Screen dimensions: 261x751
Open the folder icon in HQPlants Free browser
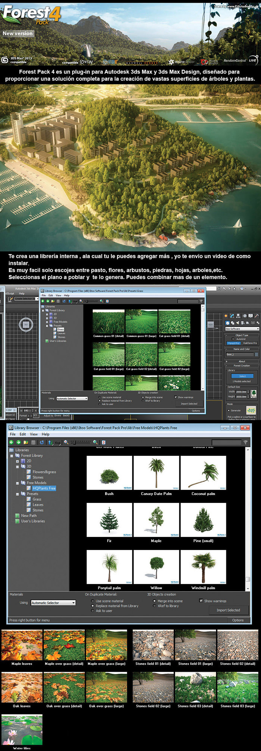(x=26, y=442)
